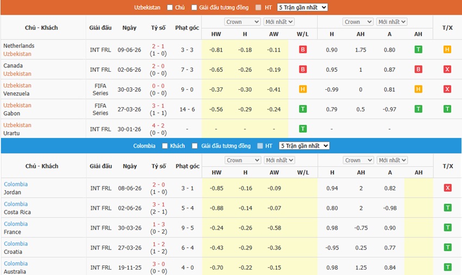Click the green T badge in Costa Rica row
This screenshot has width=462, height=275.
(447, 208)
